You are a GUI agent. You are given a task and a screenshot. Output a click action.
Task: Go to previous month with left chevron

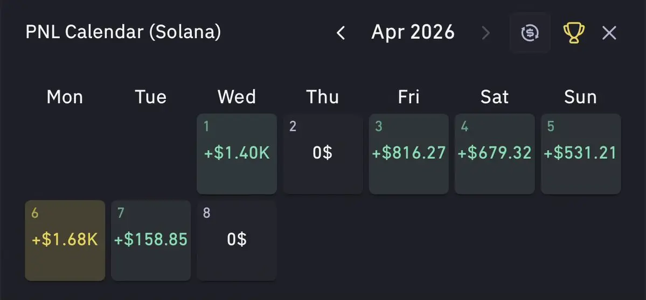point(341,32)
